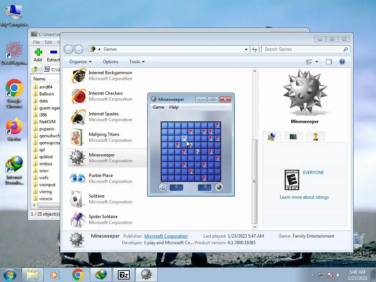Viewport: 376px width, 282px height.
Task: Select the Spider Solitaire icon
Action: coord(78,220)
